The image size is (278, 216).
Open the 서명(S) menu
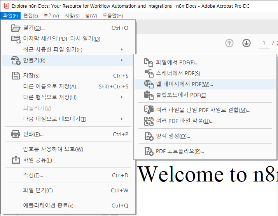pyautogui.click(x=72, y=16)
